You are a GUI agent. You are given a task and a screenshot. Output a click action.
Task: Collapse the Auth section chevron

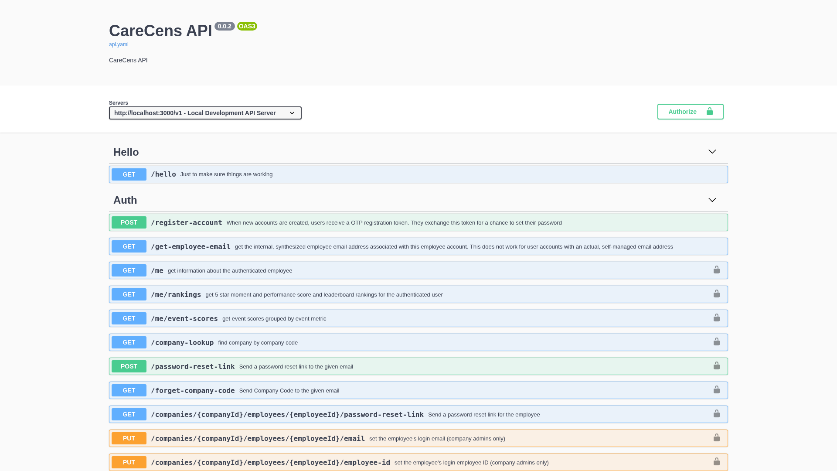712,200
